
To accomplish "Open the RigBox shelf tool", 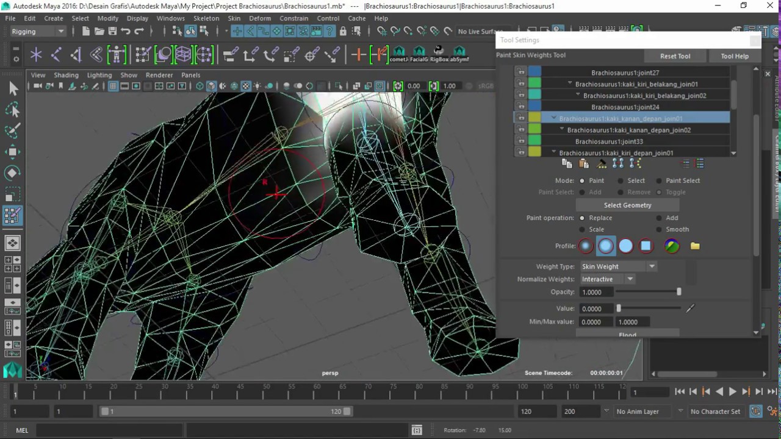I will click(x=439, y=55).
